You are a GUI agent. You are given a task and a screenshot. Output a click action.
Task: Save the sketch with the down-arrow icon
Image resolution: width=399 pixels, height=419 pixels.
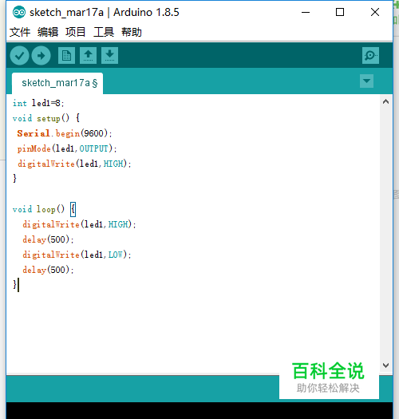click(109, 56)
